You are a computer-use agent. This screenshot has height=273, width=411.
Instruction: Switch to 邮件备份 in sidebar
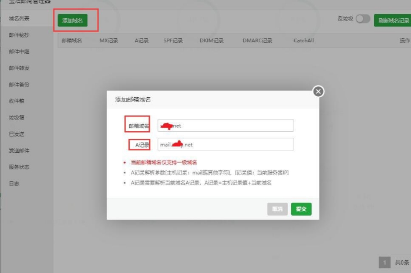click(x=19, y=84)
